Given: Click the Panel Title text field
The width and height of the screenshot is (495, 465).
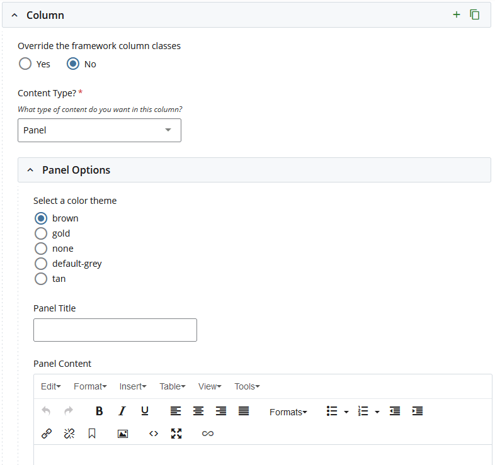Looking at the screenshot, I should [115, 330].
